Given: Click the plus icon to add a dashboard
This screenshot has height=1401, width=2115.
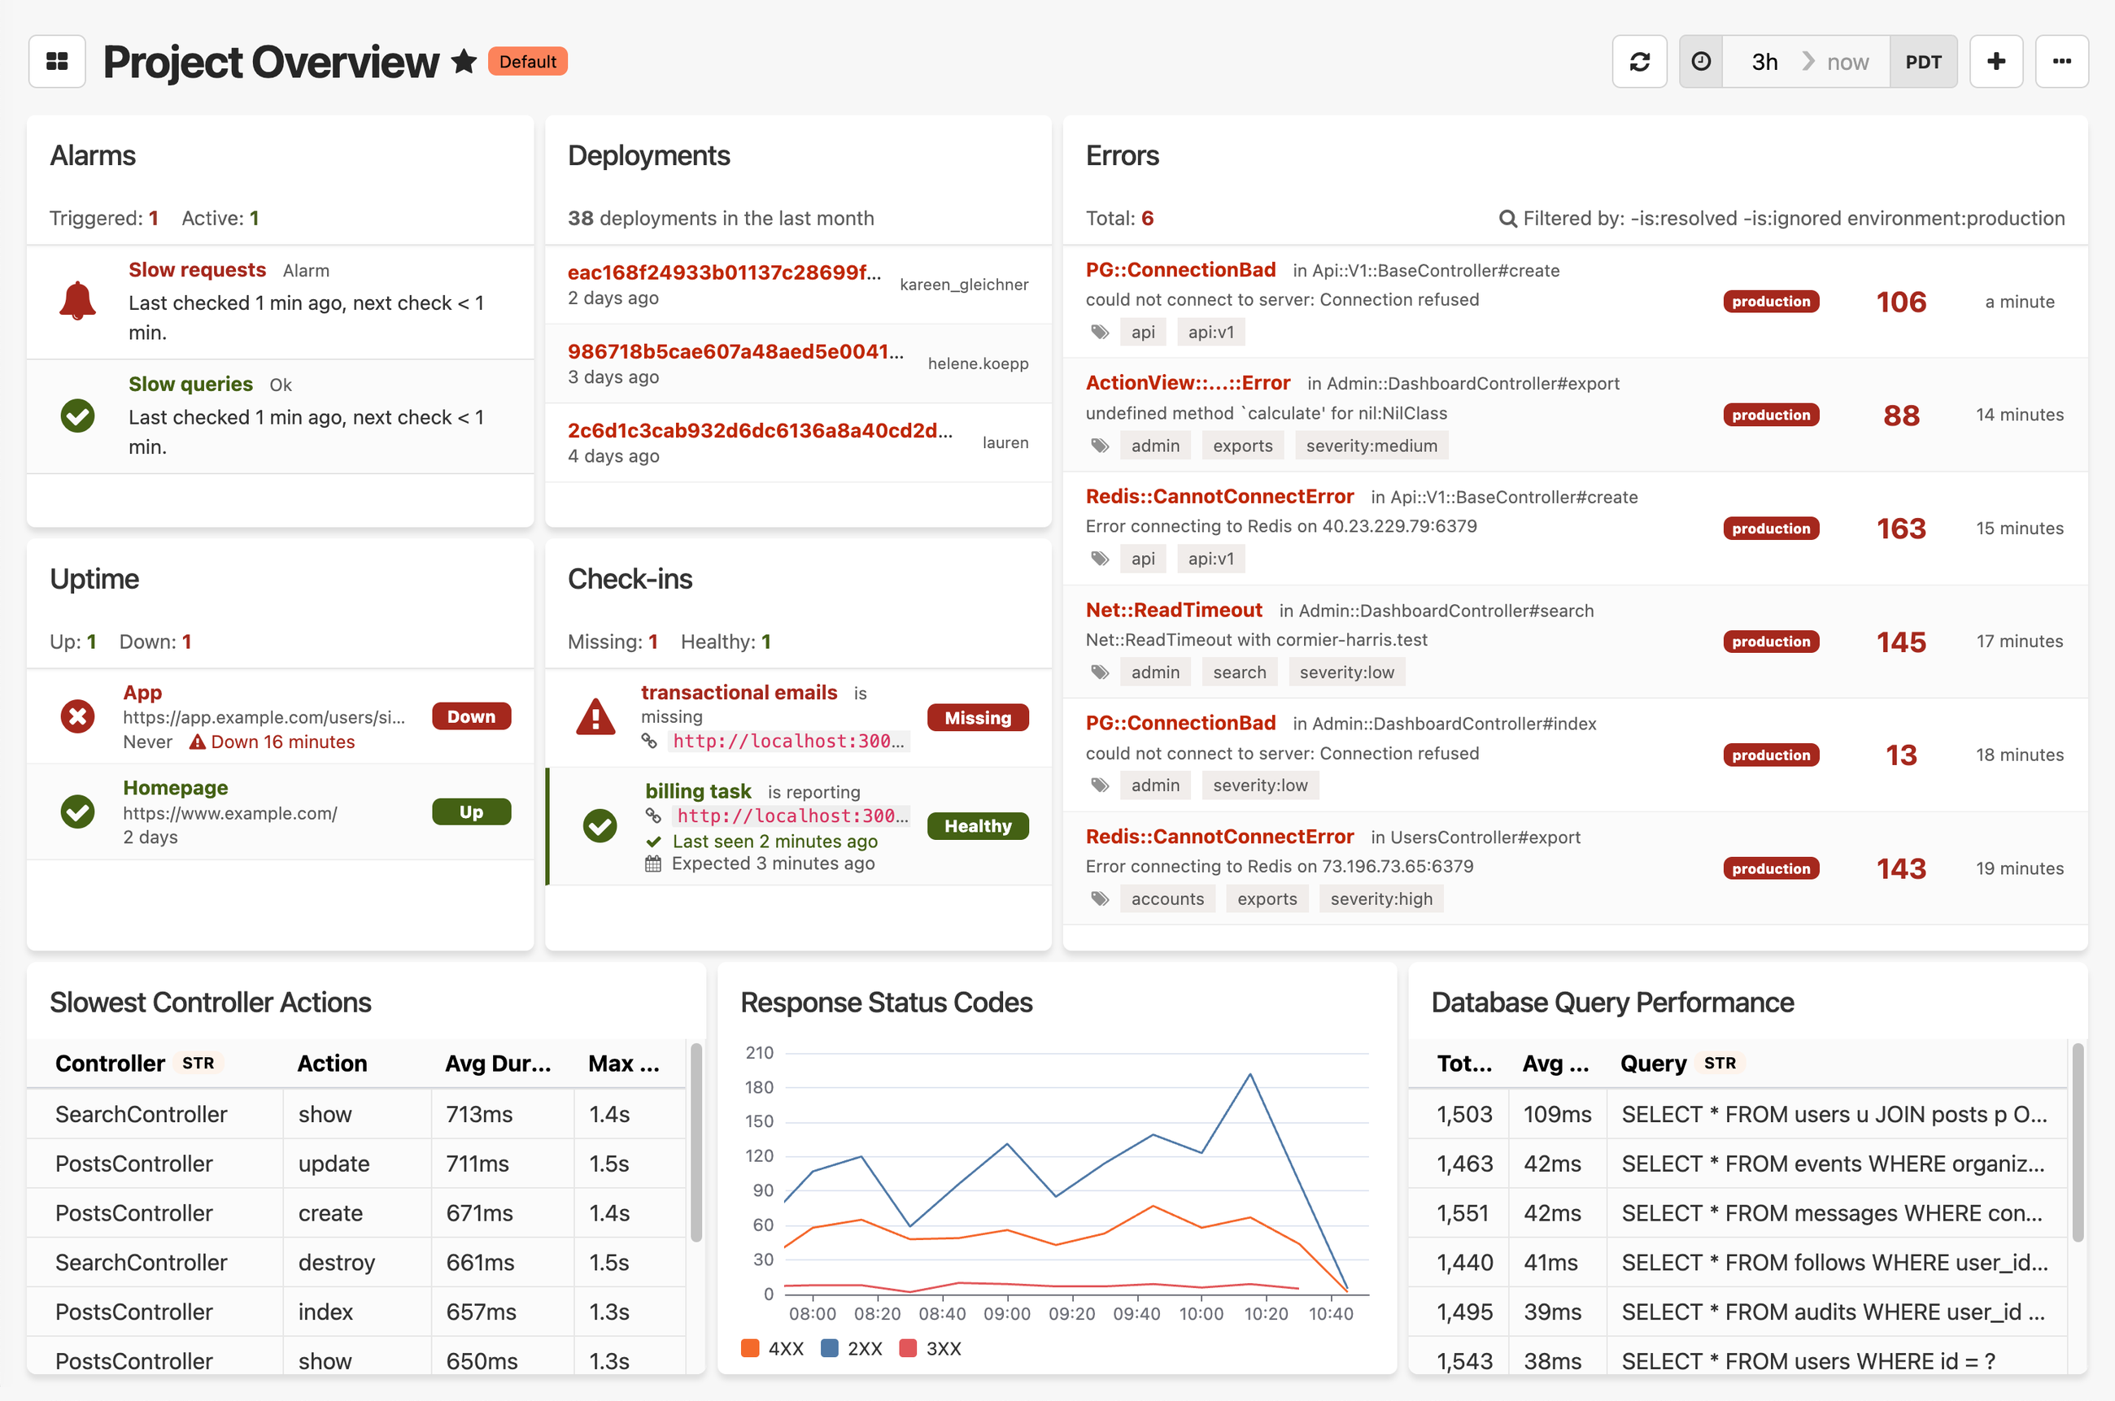Looking at the screenshot, I should tap(1996, 61).
